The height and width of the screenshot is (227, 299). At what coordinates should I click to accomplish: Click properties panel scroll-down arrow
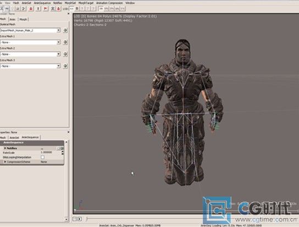point(67,219)
